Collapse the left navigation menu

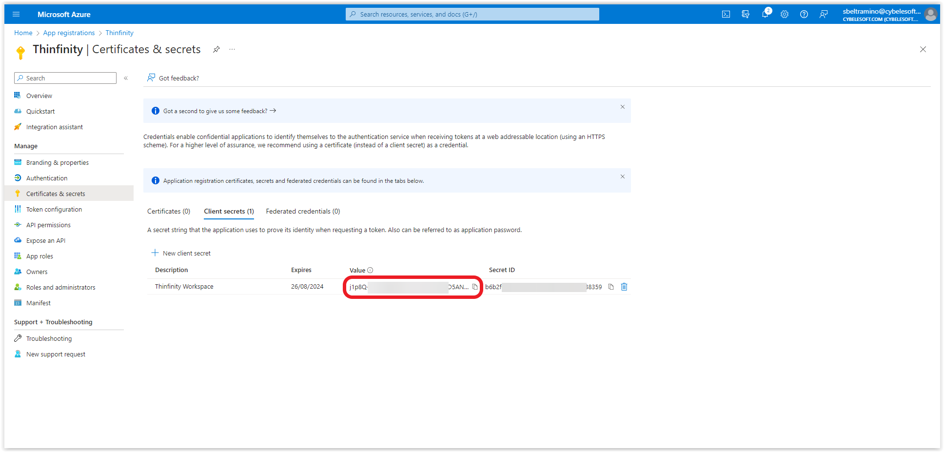click(126, 78)
